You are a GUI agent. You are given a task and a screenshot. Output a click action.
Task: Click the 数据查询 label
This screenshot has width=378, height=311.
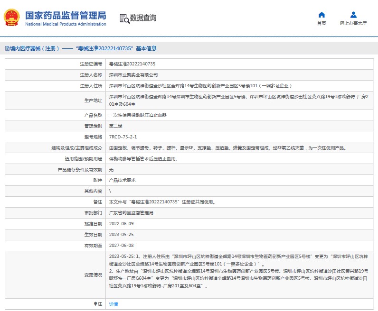tap(143, 18)
